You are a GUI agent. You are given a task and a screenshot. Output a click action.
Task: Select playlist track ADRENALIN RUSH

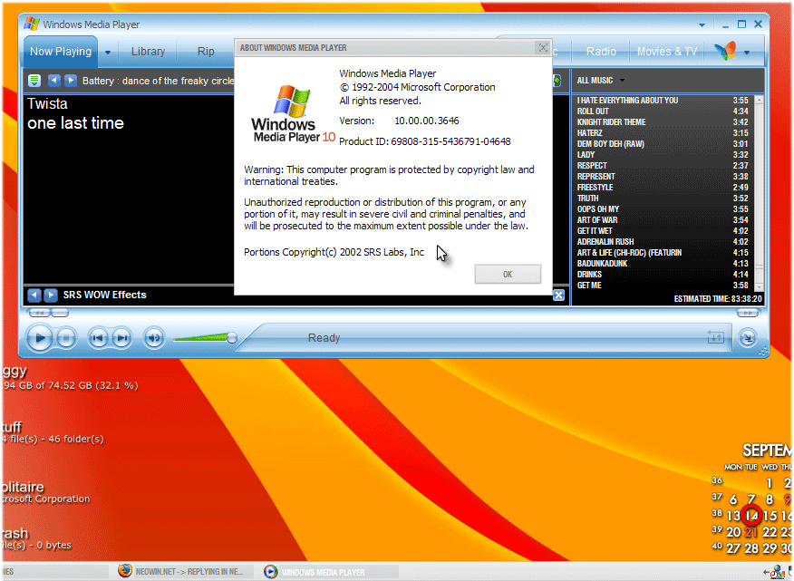pos(663,242)
